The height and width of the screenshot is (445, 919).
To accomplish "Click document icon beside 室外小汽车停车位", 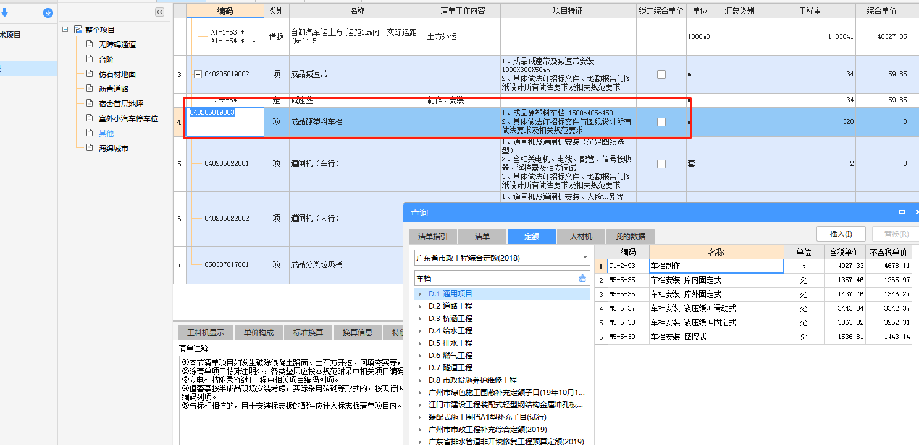I will [x=90, y=118].
